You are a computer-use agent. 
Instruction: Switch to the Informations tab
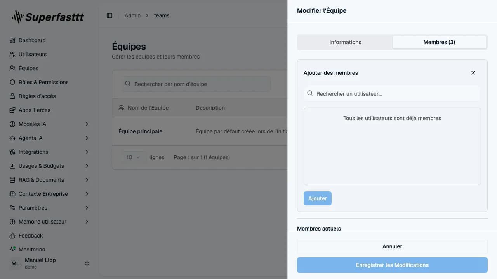[x=345, y=42]
